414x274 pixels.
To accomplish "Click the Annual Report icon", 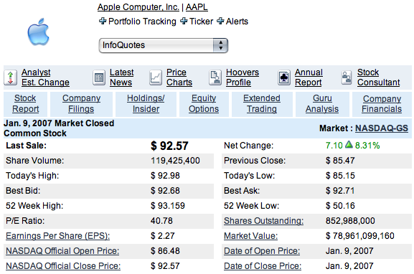I will pos(284,78).
